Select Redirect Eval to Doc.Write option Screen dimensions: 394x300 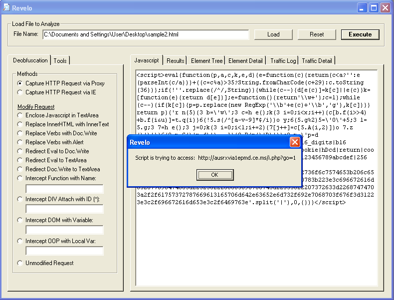[x=20, y=151]
